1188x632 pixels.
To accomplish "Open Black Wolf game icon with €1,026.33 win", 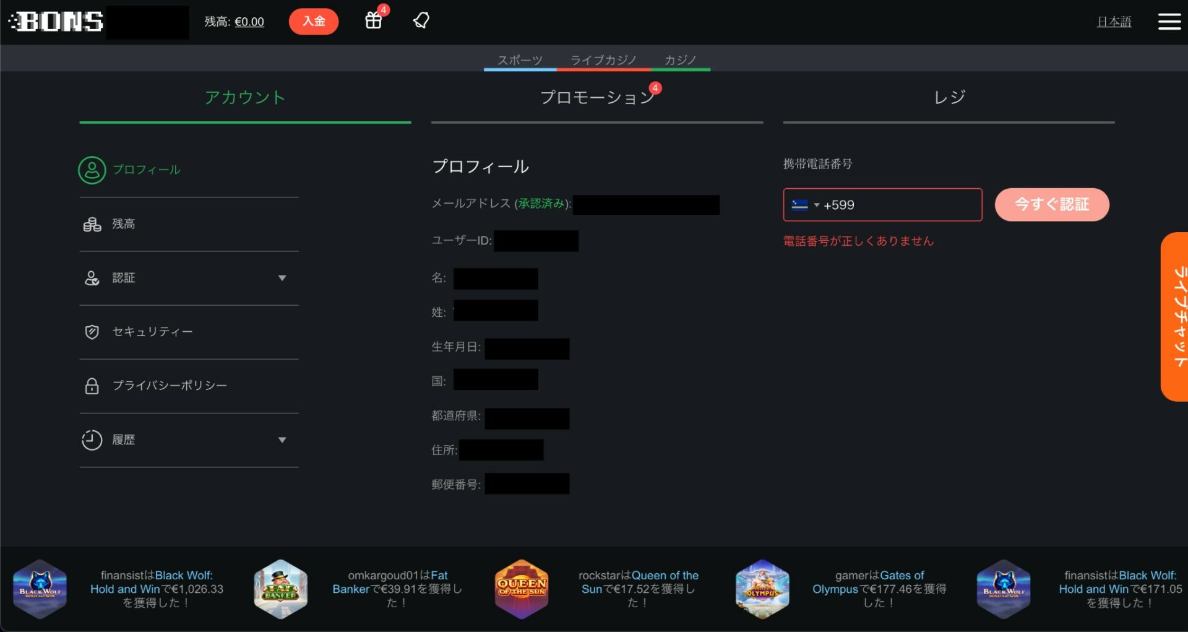I will tap(40, 589).
